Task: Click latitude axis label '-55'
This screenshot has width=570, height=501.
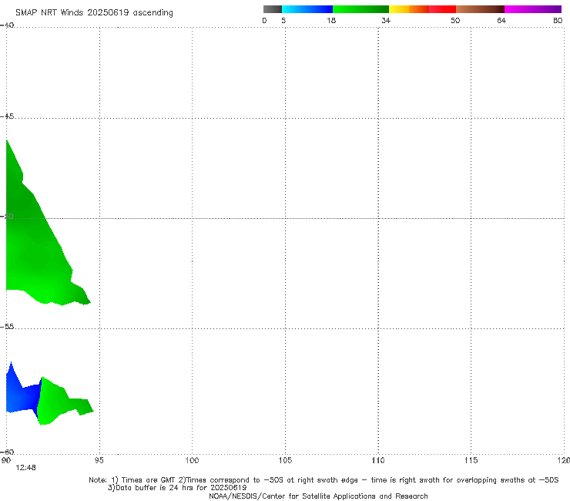Action: point(7,326)
